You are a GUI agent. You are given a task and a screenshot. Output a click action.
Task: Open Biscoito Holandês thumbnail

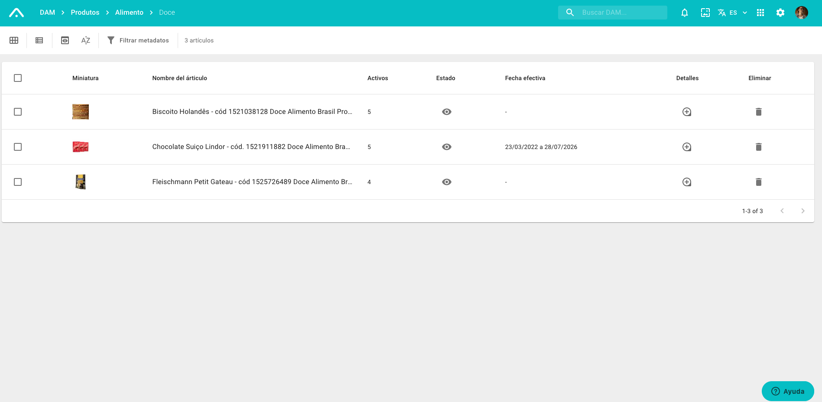(x=81, y=112)
